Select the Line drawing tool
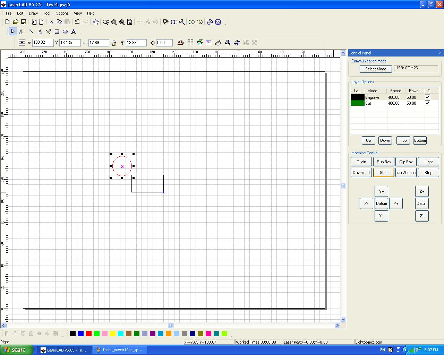 pyautogui.click(x=32, y=32)
